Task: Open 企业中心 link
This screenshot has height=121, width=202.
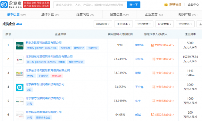Action: coord(193,4)
